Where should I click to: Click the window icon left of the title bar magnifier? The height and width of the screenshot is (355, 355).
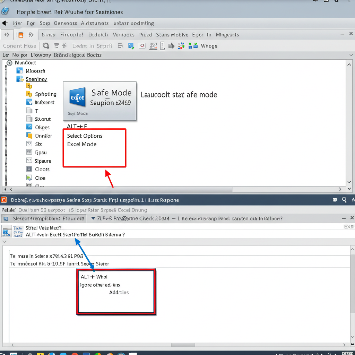[335, 200]
